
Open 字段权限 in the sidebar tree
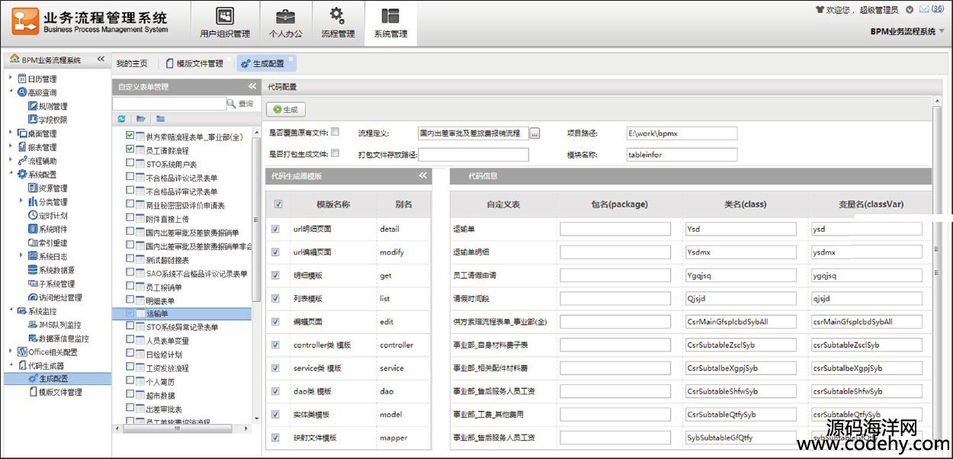click(x=47, y=120)
